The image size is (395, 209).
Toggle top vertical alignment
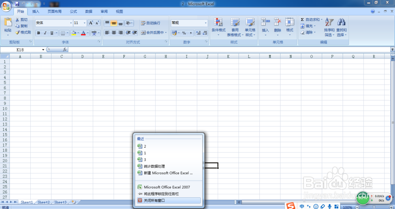[x=107, y=23]
